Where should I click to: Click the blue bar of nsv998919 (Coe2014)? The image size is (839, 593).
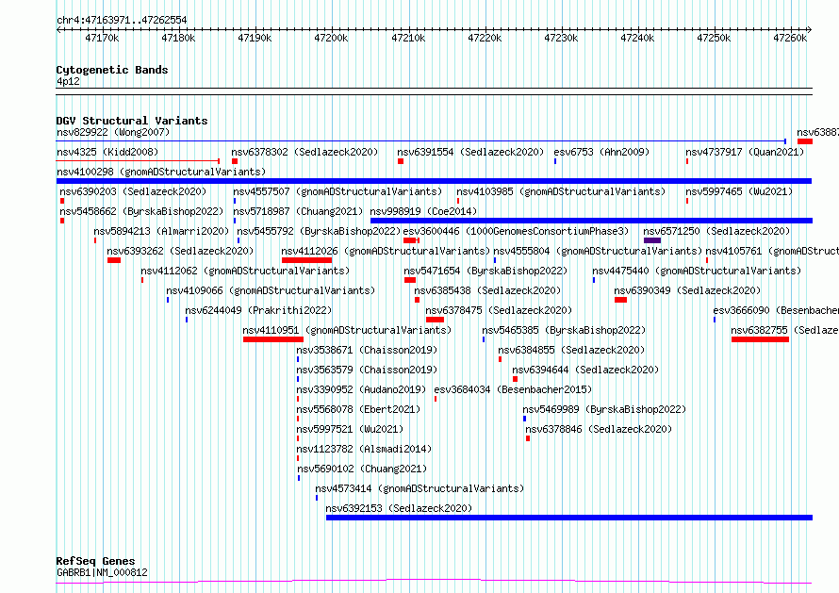point(591,221)
